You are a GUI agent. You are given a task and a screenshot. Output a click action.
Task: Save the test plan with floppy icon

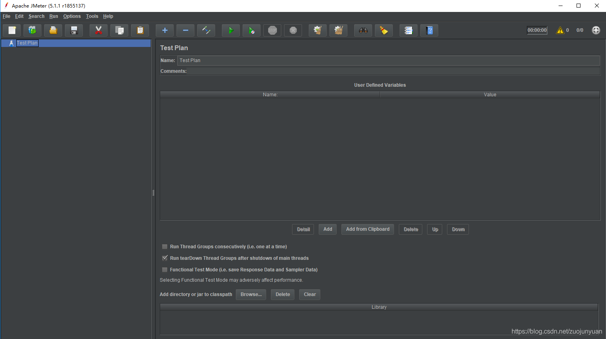pyautogui.click(x=74, y=30)
